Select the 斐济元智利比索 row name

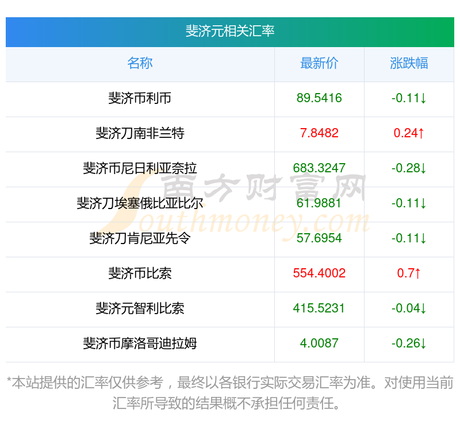tap(140, 308)
